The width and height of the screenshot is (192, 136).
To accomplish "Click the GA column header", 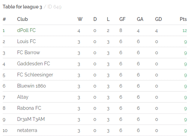I will coord(140,19).
